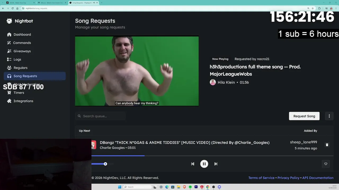Click the Integrations puzzle piece icon
The width and height of the screenshot is (339, 190).
pyautogui.click(x=9, y=101)
